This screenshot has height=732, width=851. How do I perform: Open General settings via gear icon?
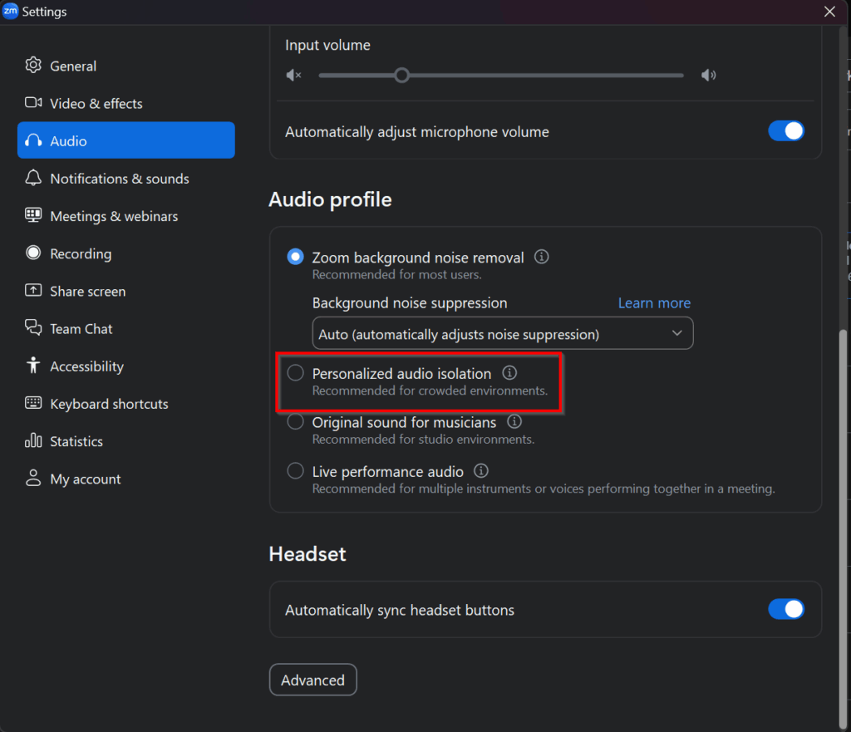point(33,66)
